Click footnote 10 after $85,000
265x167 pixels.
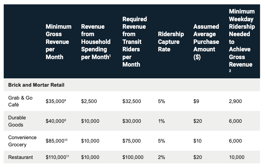(66, 139)
